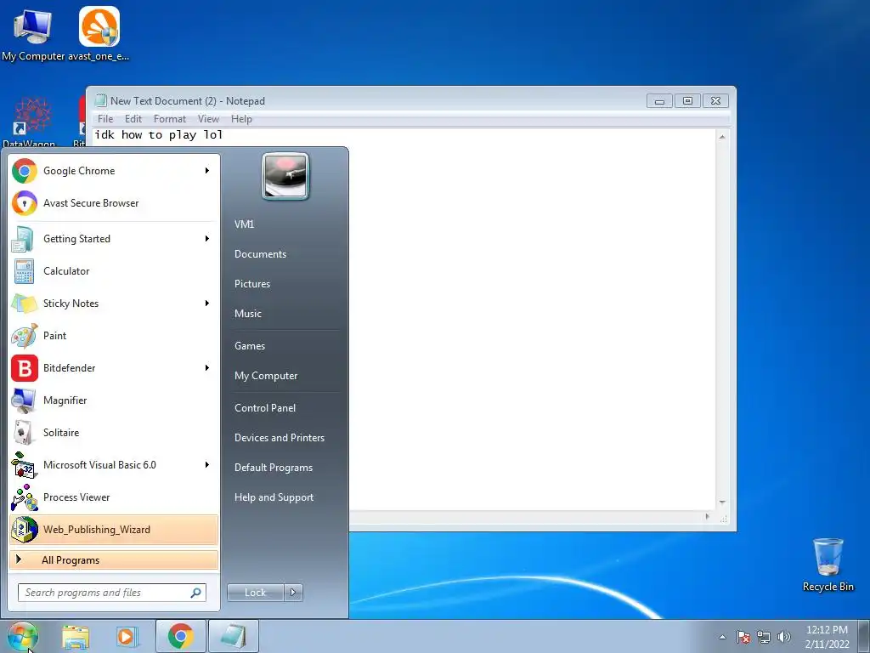Screen dimensions: 870x653
Task: Click the Lock button
Action: click(x=256, y=593)
